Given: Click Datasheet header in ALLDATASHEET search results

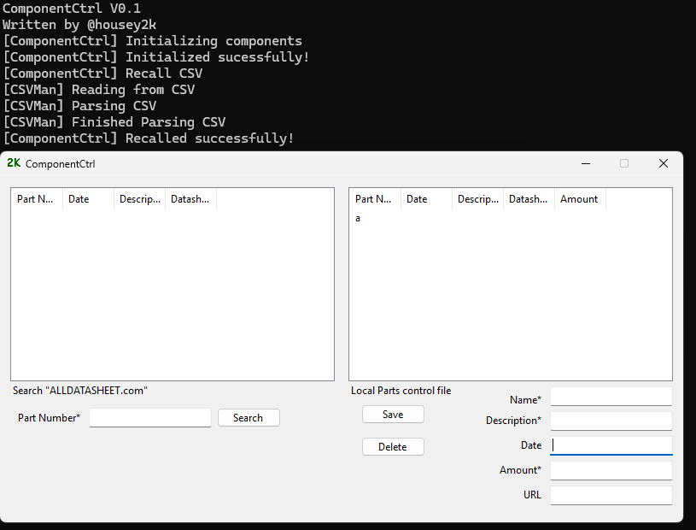Looking at the screenshot, I should pos(190,199).
